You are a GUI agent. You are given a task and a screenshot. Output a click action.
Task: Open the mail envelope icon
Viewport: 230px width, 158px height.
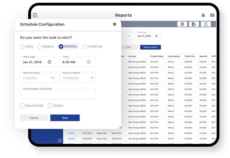[x=212, y=15]
